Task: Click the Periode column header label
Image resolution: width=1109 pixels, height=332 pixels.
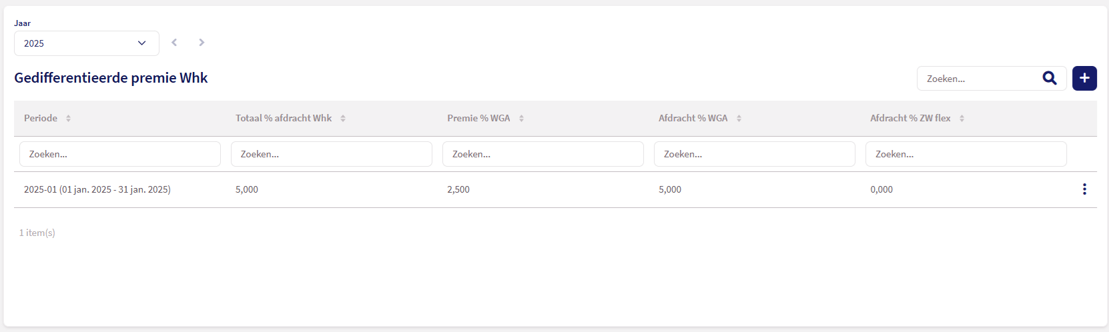Action: (x=41, y=119)
